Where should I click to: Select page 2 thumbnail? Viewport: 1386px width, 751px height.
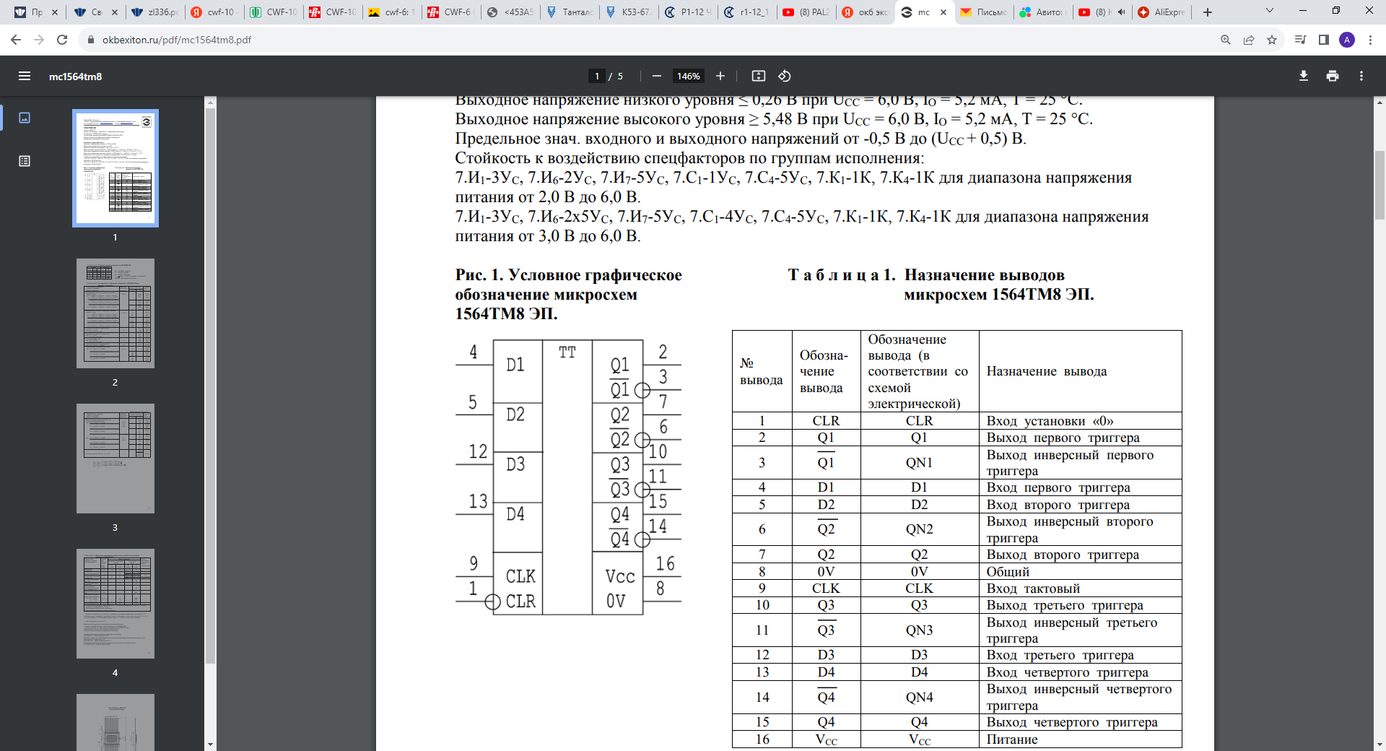[x=115, y=313]
